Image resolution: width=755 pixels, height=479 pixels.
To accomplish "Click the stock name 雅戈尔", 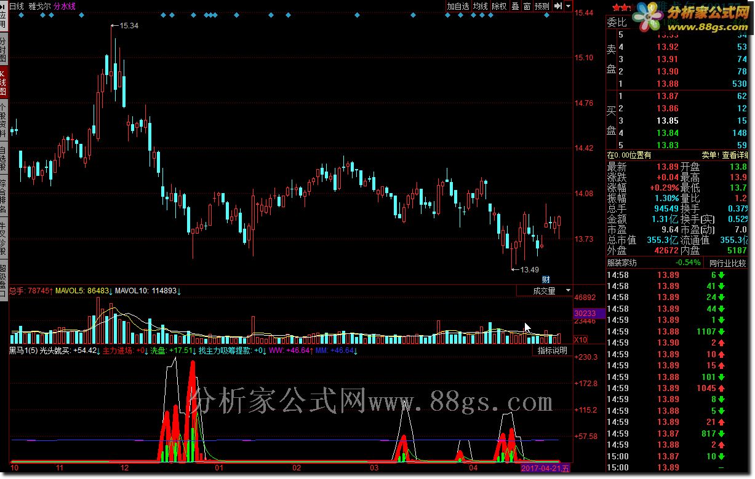I will 39,6.
